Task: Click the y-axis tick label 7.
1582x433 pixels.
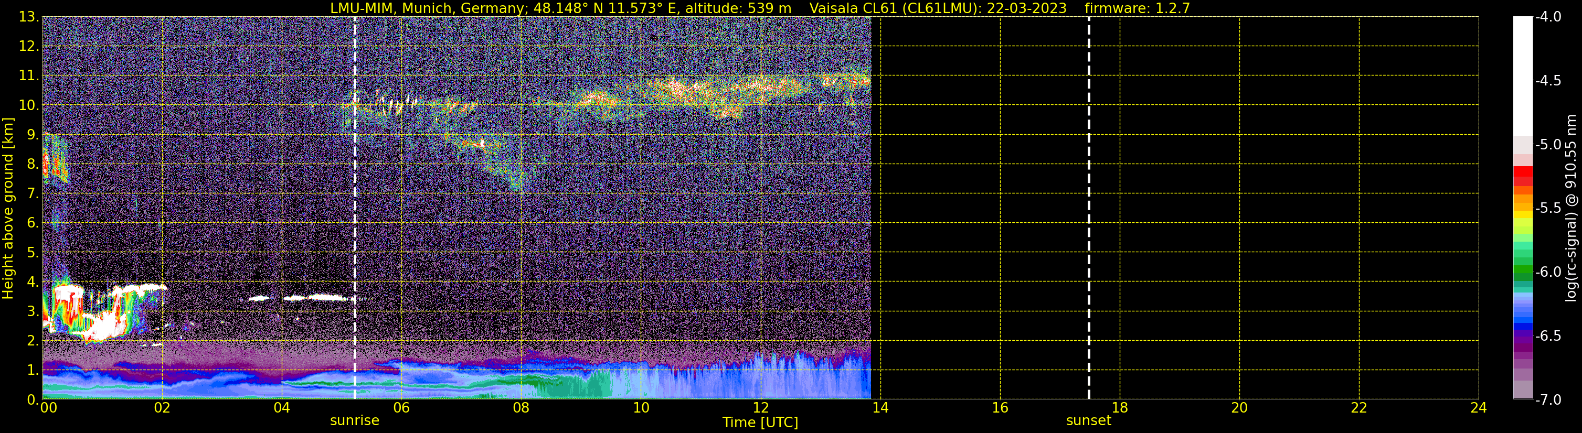Action: point(33,194)
